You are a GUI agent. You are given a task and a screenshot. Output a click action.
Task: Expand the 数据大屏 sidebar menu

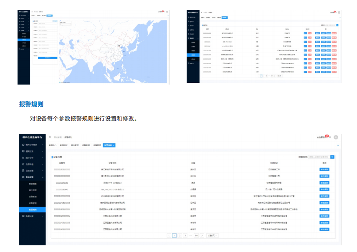pos(32,216)
